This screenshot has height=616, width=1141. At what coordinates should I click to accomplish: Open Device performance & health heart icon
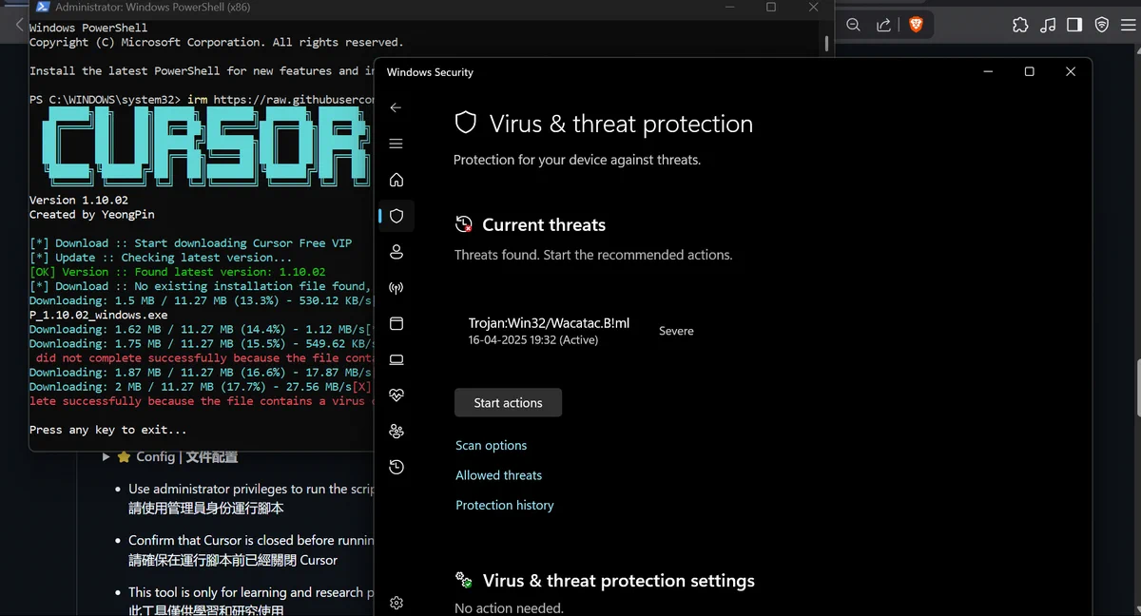point(396,395)
